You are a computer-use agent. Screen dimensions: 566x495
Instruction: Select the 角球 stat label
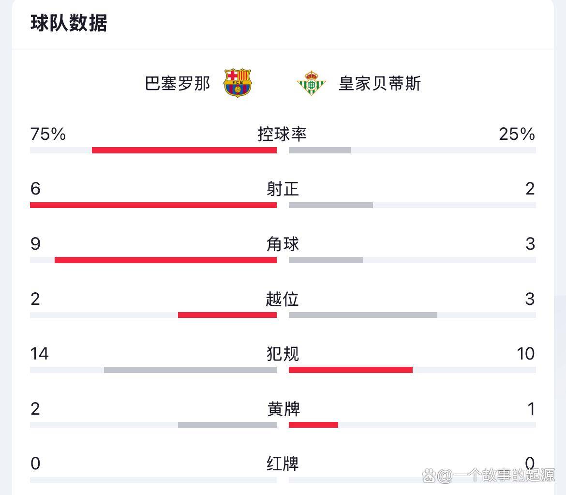(x=283, y=244)
